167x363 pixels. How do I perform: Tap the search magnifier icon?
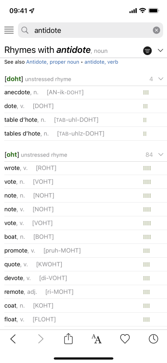click(x=25, y=30)
